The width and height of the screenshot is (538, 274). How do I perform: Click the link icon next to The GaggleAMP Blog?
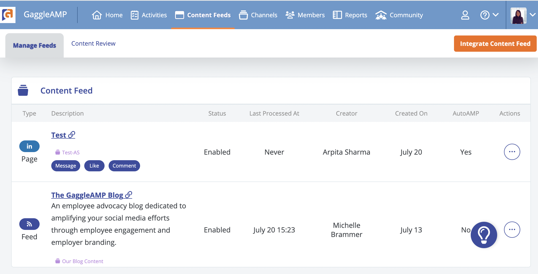tap(129, 195)
